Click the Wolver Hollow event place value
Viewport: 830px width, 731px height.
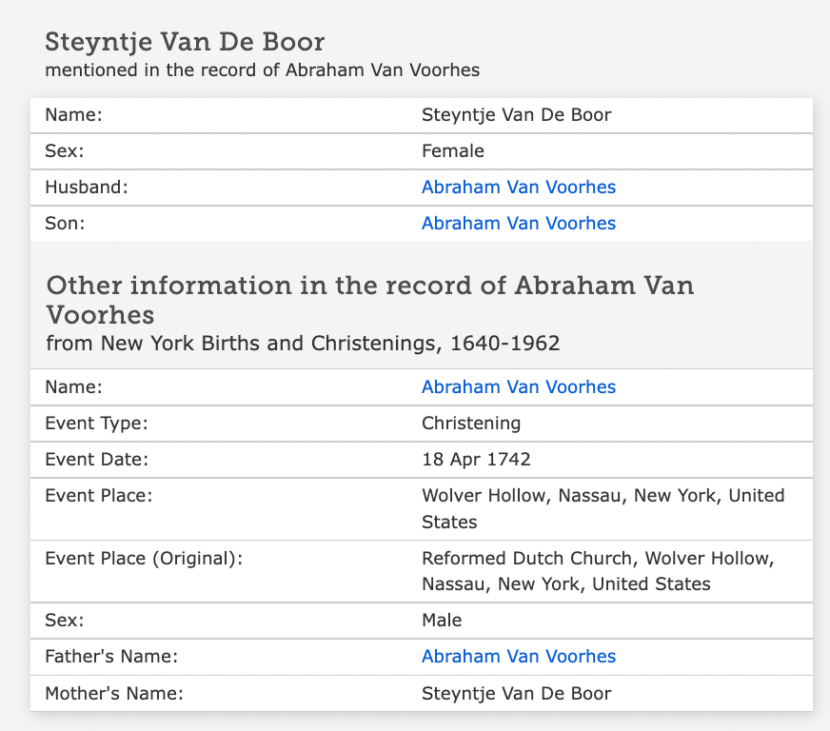pyautogui.click(x=603, y=508)
